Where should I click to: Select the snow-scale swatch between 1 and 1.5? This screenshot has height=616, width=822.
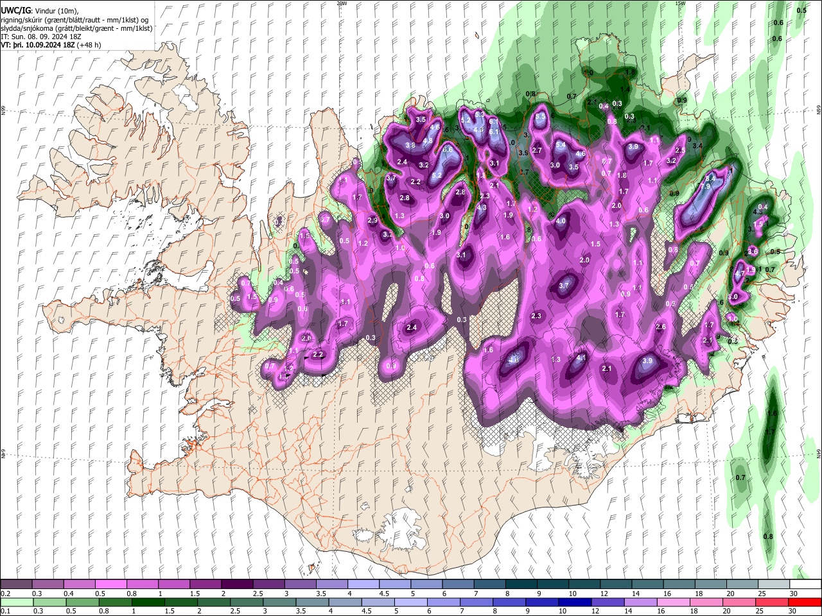(x=174, y=585)
